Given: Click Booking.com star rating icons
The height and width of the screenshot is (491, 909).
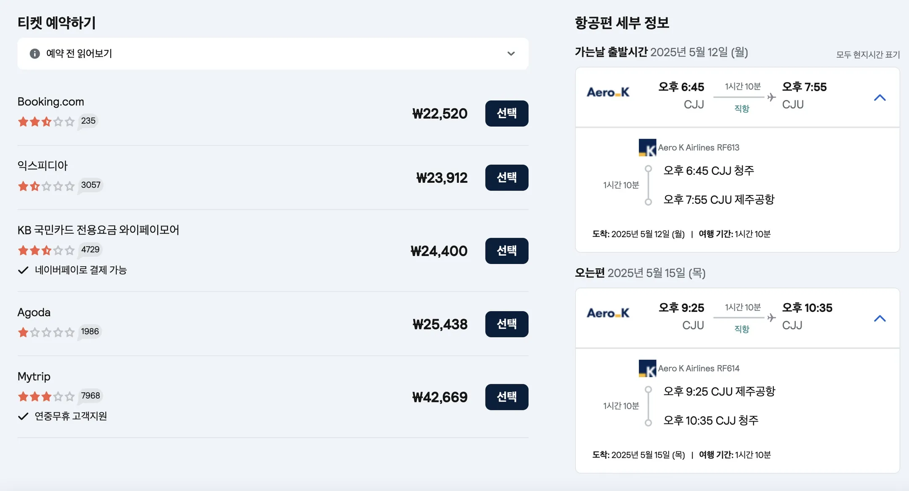Looking at the screenshot, I should tap(46, 122).
